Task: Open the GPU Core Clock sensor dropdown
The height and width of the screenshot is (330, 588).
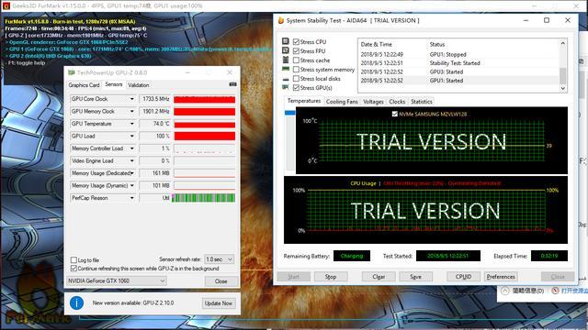Action: (132, 99)
